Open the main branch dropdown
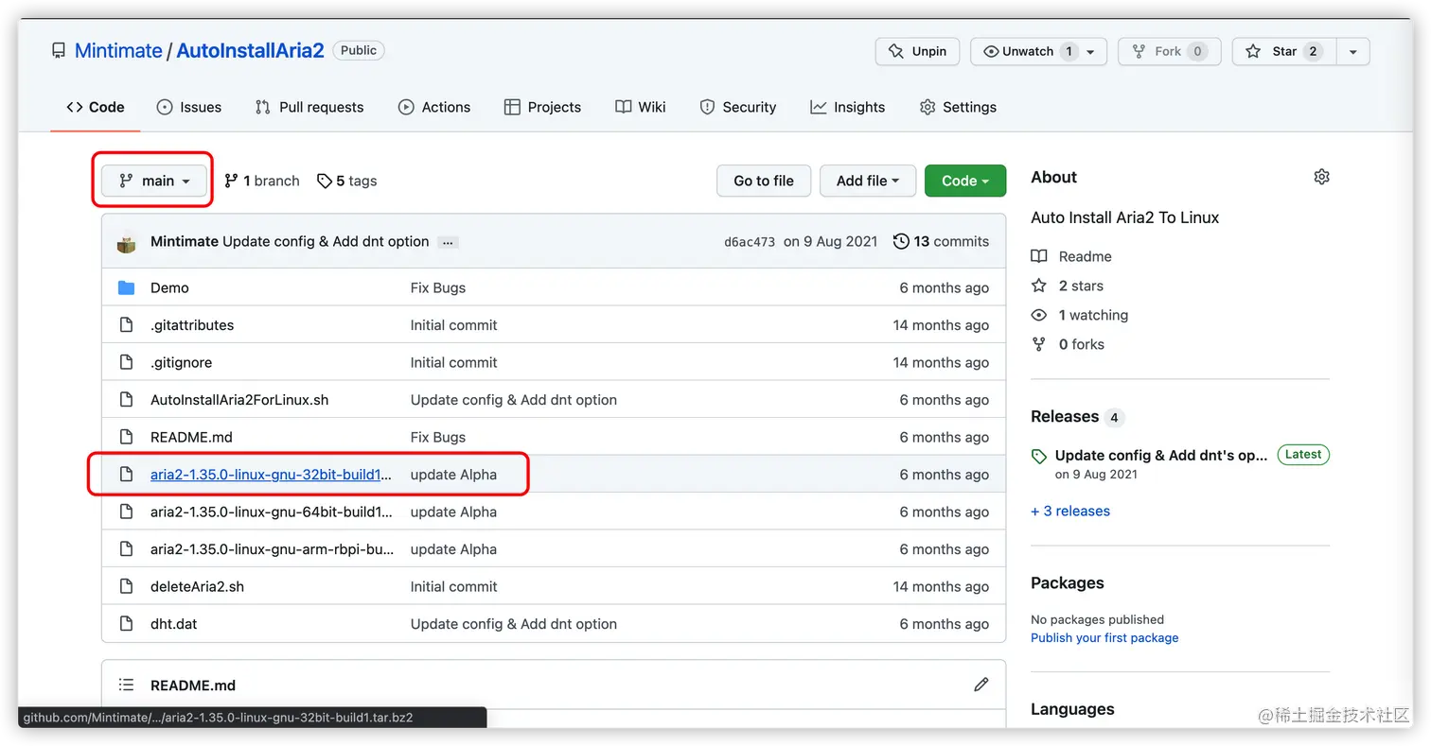This screenshot has width=1431, height=746. coord(154,181)
